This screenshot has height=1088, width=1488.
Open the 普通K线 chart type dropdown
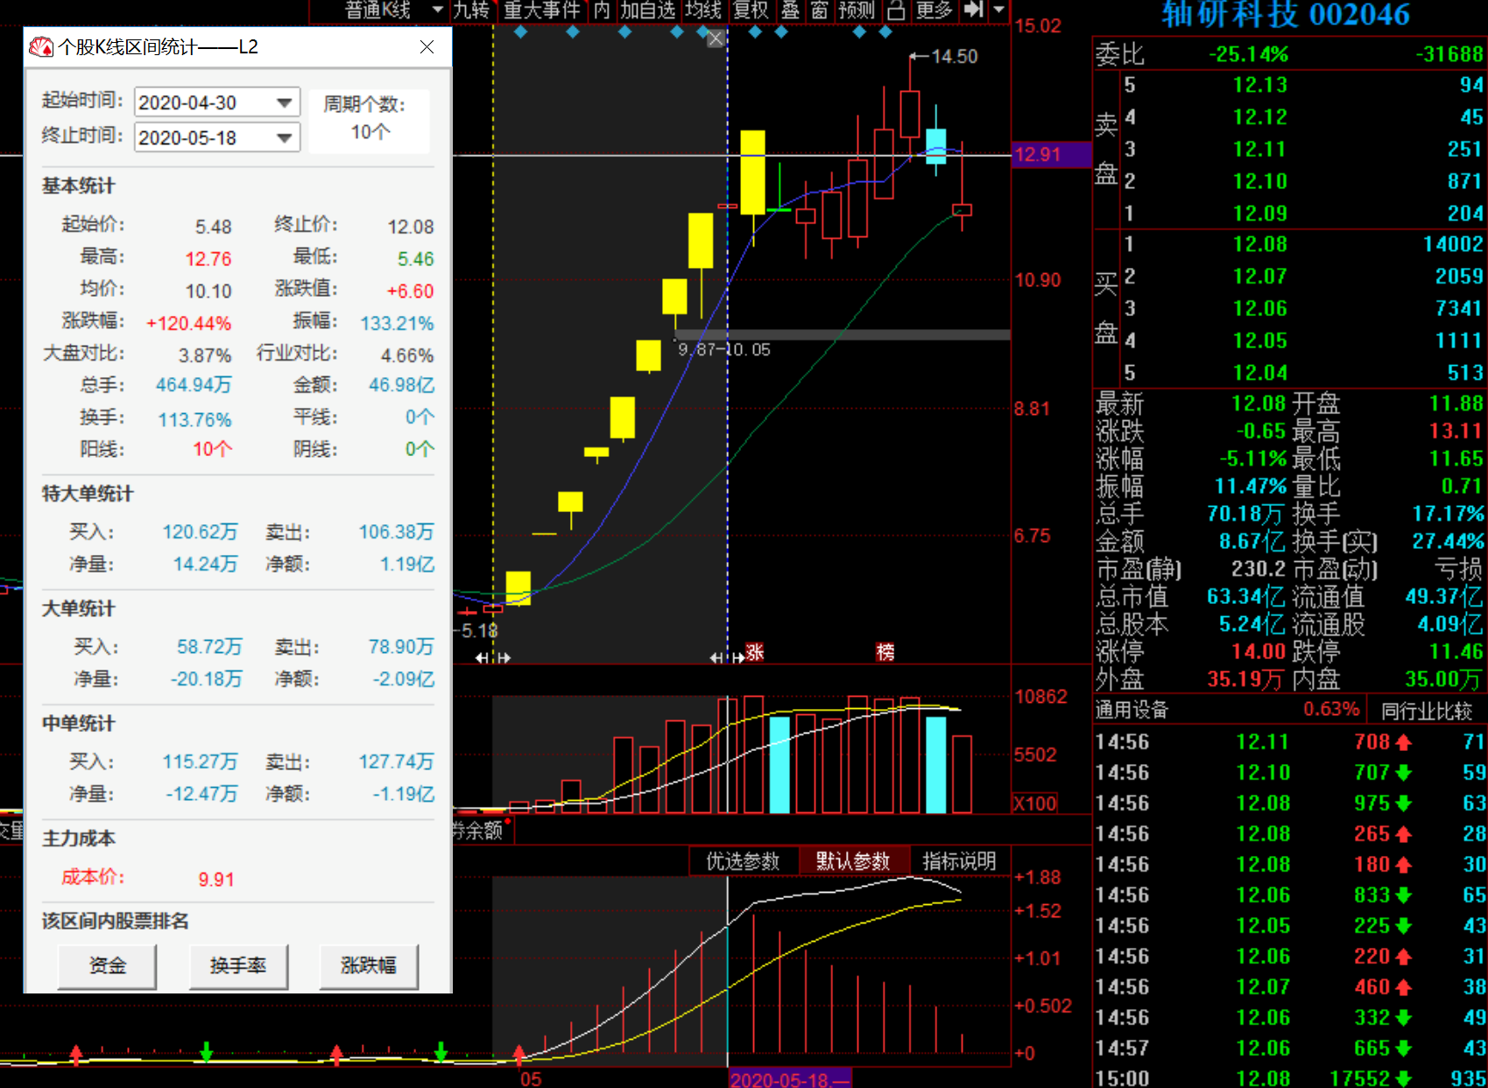point(393,11)
